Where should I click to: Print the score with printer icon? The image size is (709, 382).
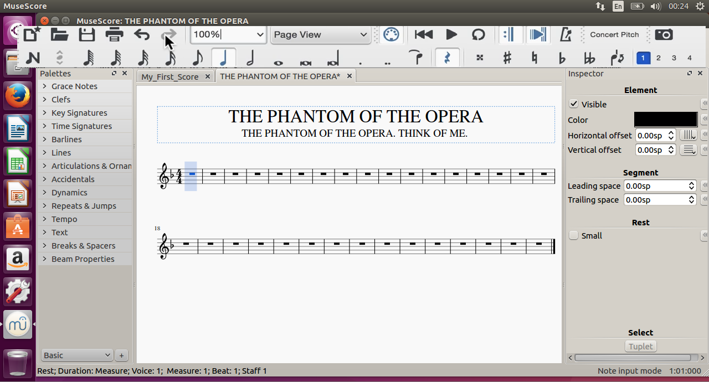(x=115, y=34)
